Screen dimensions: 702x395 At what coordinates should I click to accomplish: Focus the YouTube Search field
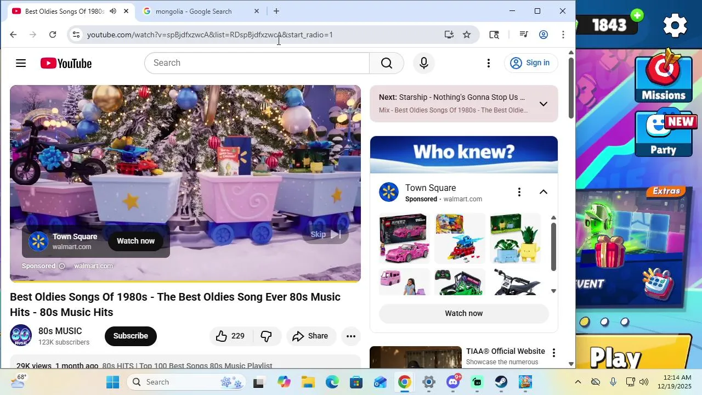click(257, 63)
